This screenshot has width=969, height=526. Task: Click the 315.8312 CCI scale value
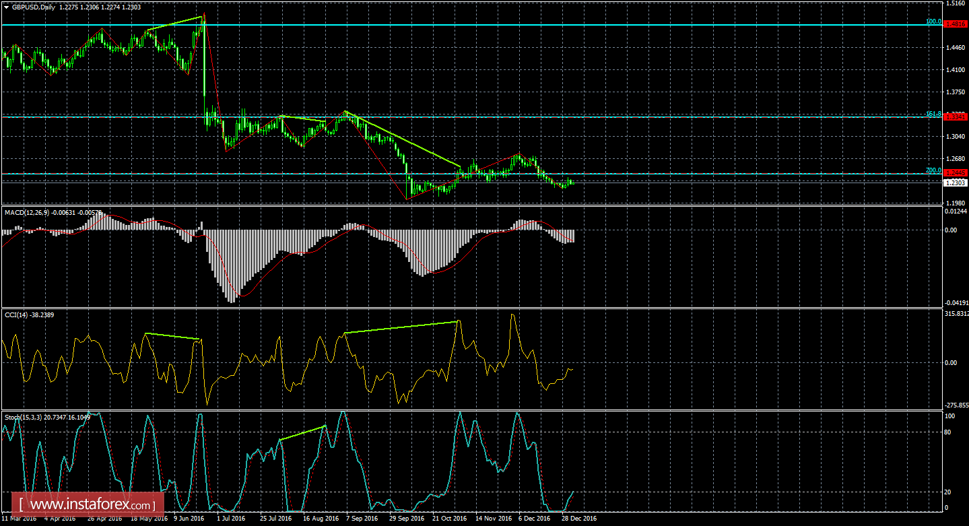955,313
